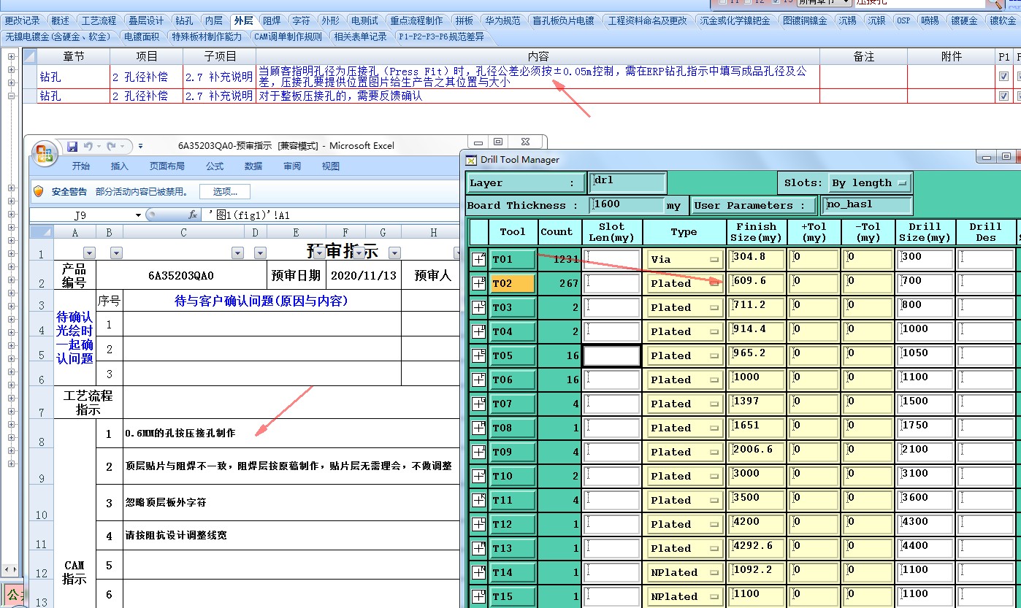Click T08 row plus icon
This screenshot has width=1021, height=608.
[478, 428]
